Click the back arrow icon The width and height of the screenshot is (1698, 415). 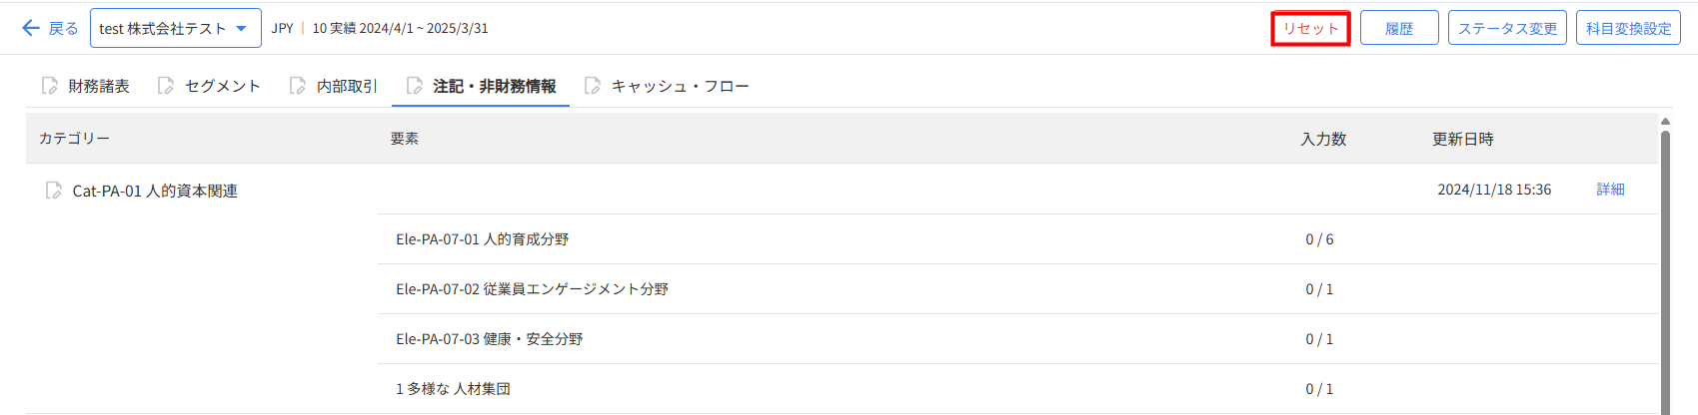[31, 28]
